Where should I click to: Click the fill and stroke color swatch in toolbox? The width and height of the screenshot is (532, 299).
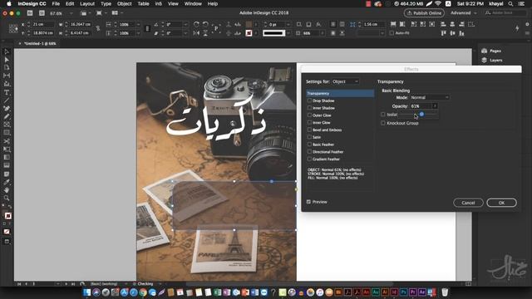(7, 216)
